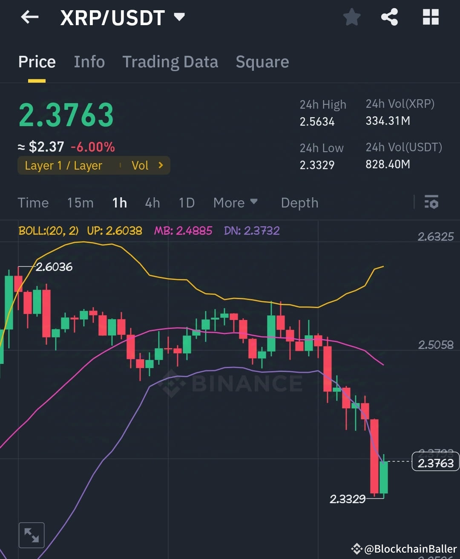
Task: Open the Info section
Action: point(89,62)
